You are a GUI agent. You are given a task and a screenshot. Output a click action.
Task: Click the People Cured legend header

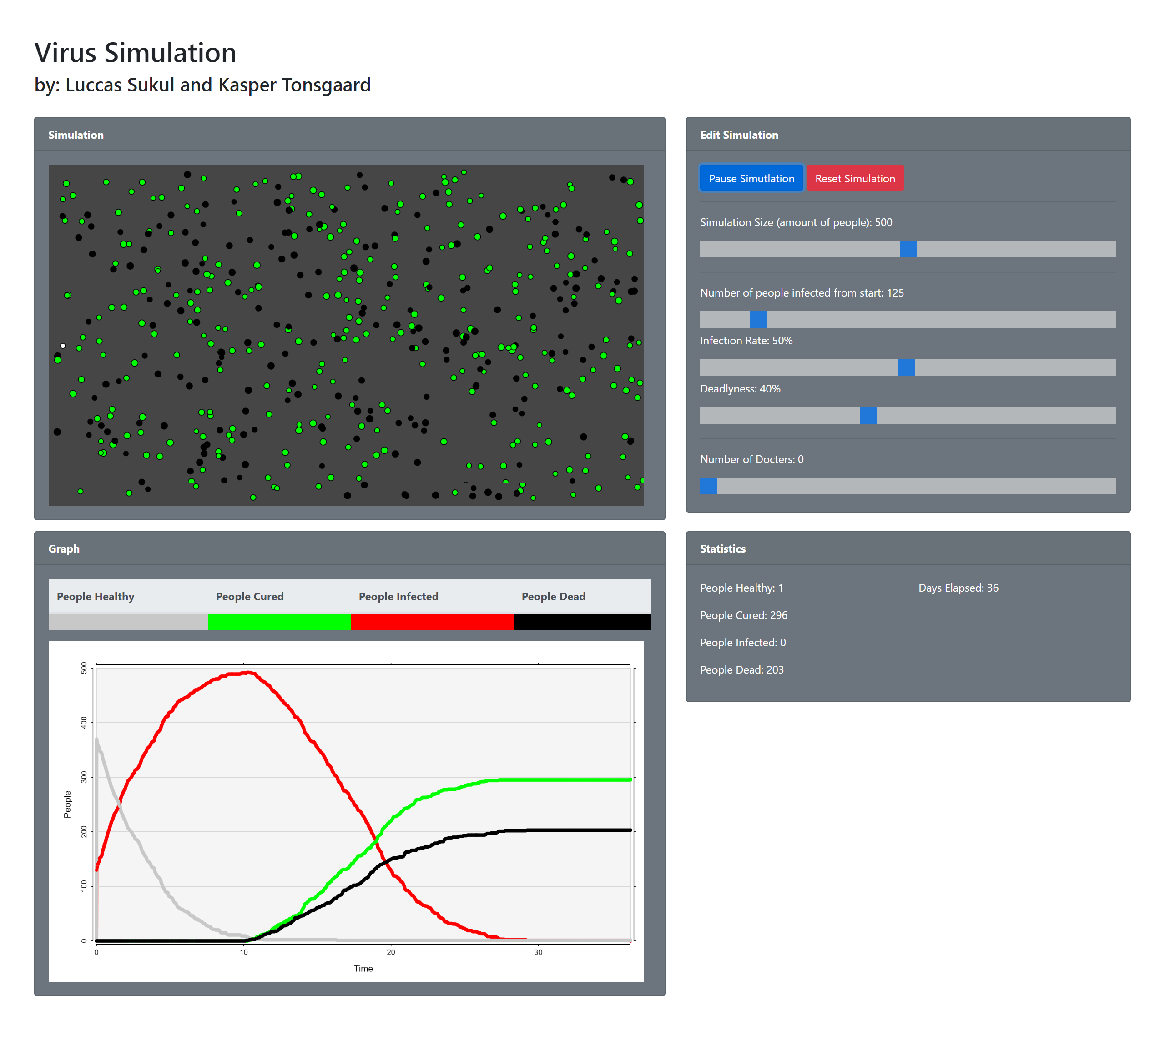(249, 596)
